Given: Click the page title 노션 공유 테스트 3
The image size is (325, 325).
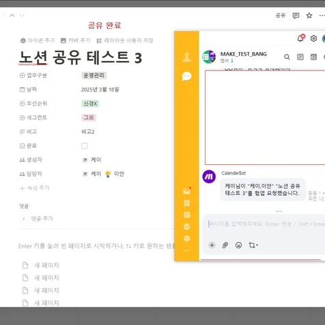Looking at the screenshot, I should tap(81, 57).
